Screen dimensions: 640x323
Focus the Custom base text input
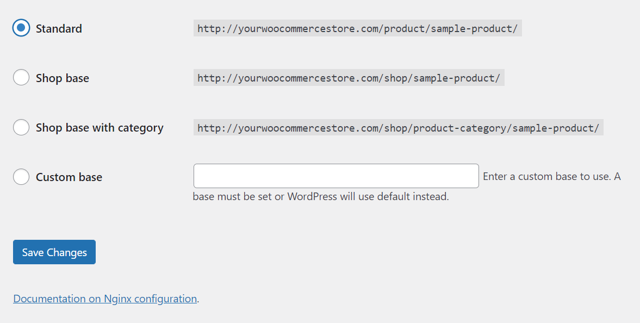coord(335,176)
